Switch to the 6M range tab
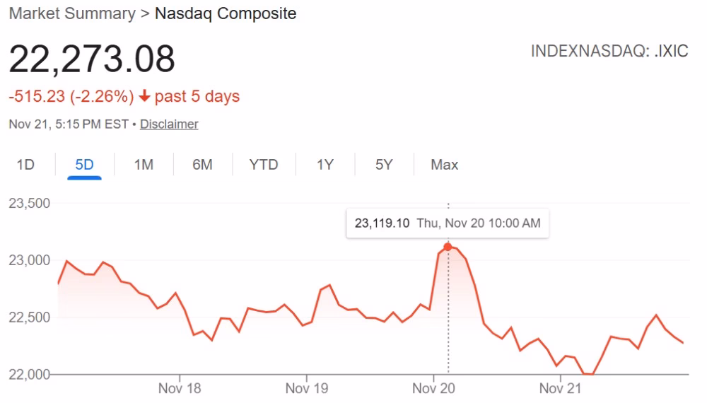Image resolution: width=707 pixels, height=403 pixels. (202, 165)
